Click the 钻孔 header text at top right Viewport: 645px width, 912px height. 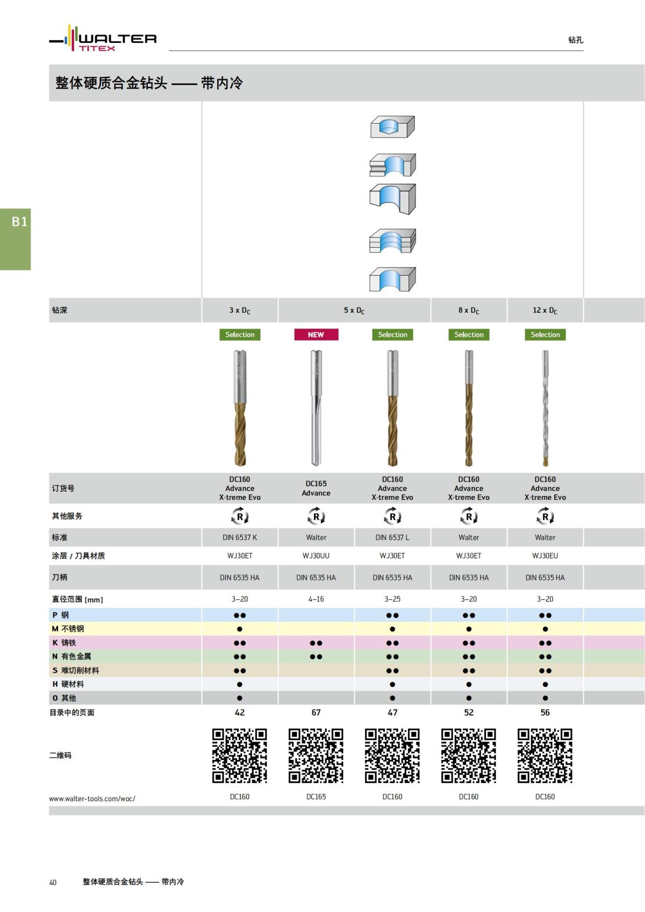pos(576,40)
